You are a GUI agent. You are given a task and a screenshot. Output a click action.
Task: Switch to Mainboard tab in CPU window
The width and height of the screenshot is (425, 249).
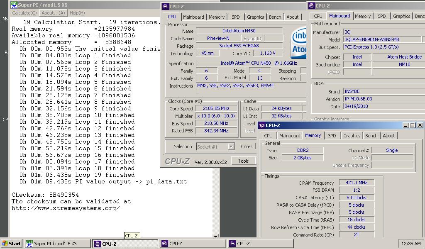click(x=193, y=17)
